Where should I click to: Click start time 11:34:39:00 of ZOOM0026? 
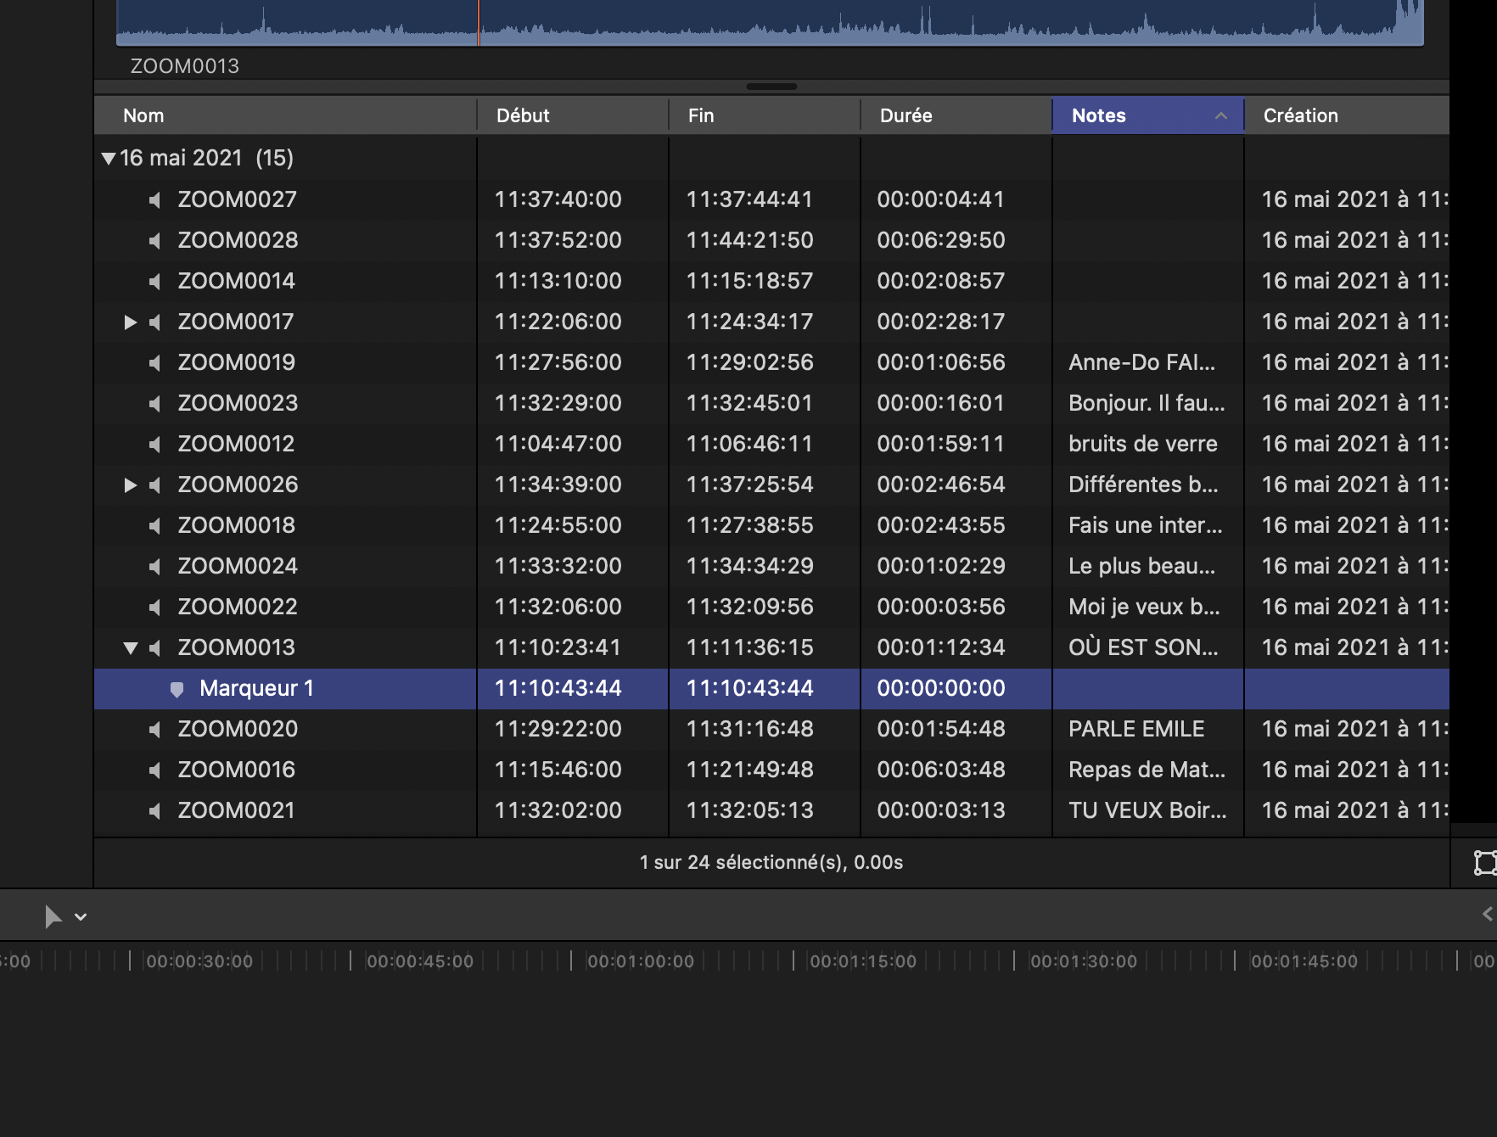pyautogui.click(x=558, y=485)
